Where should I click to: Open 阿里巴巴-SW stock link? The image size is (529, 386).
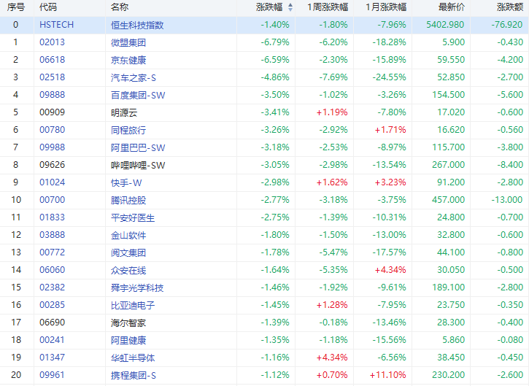[138, 148]
